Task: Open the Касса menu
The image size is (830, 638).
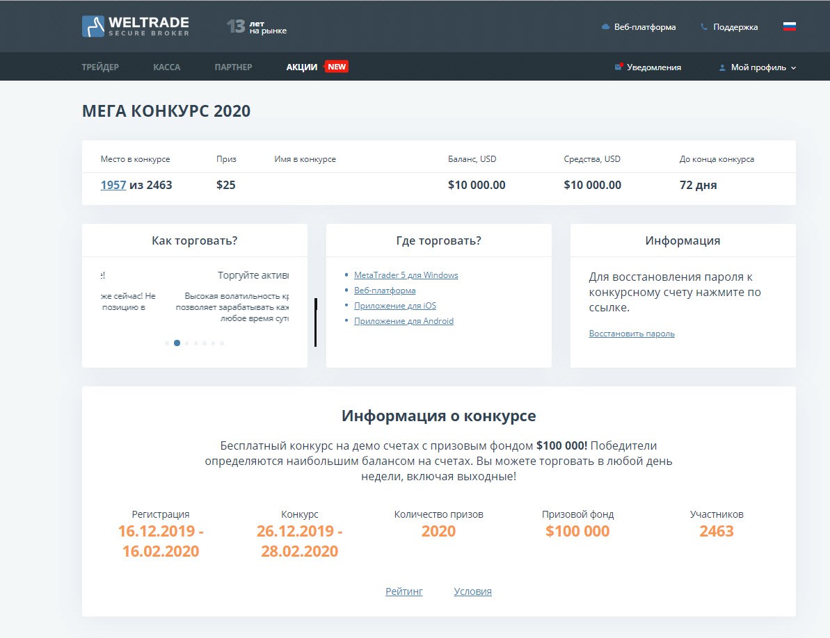Action: point(166,67)
